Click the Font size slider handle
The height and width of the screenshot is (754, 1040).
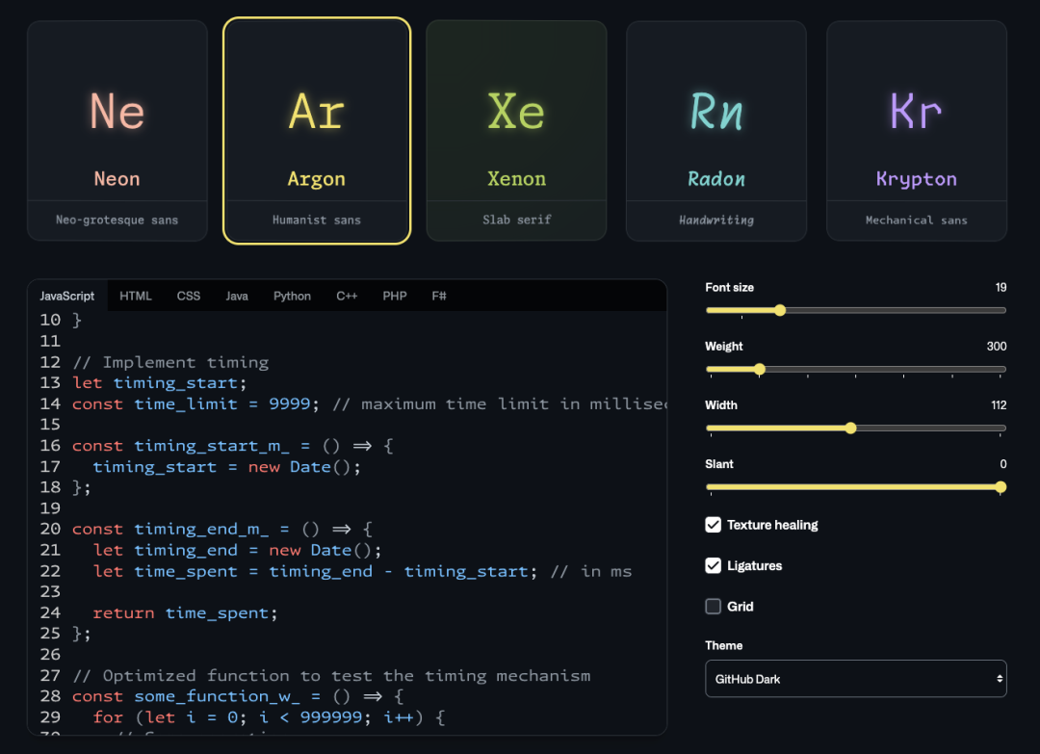point(780,310)
